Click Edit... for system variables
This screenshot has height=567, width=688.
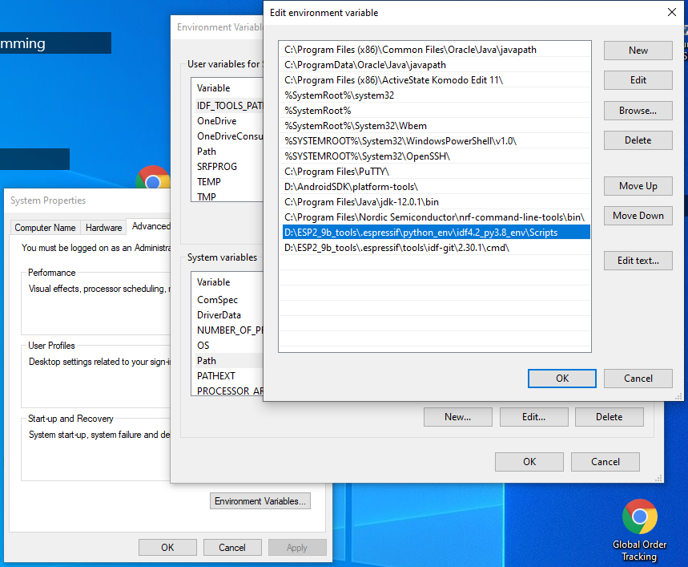click(x=533, y=417)
